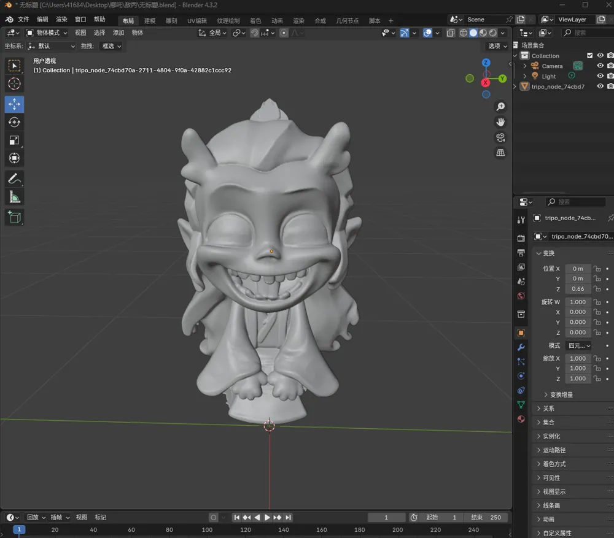Select the Annotate tool

[14, 179]
